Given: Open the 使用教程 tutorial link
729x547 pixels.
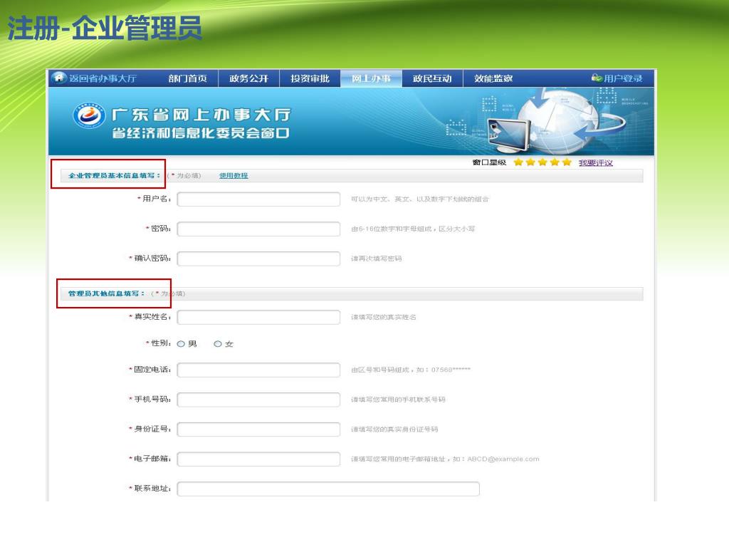Looking at the screenshot, I should (x=234, y=175).
